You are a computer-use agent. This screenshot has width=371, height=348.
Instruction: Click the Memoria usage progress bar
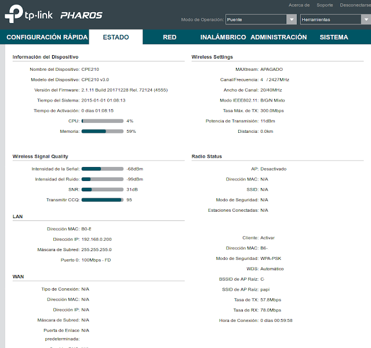103,132
